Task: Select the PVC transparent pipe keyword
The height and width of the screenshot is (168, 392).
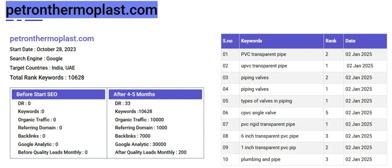Action: point(263,54)
